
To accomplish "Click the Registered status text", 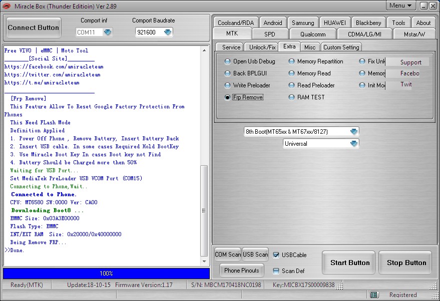I will pos(403,295).
